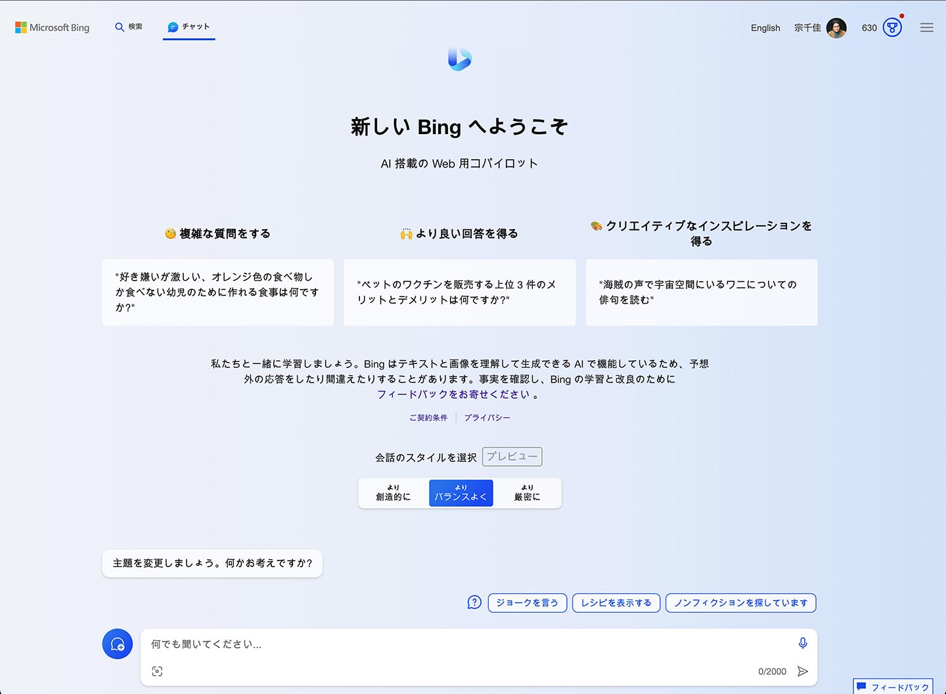The image size is (946, 694).
Task: Open the ご契約条件 terms link
Action: pyautogui.click(x=428, y=417)
